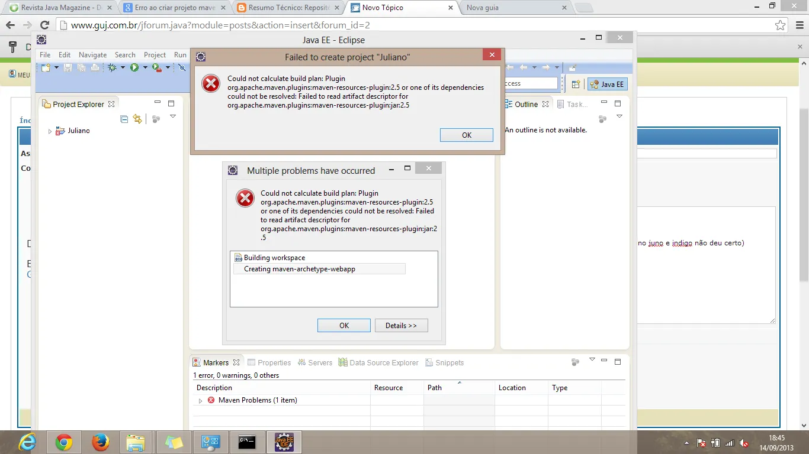The image size is (809, 454).
Task: Click the Print icon in Eclipse toolbar
Action: (95, 68)
